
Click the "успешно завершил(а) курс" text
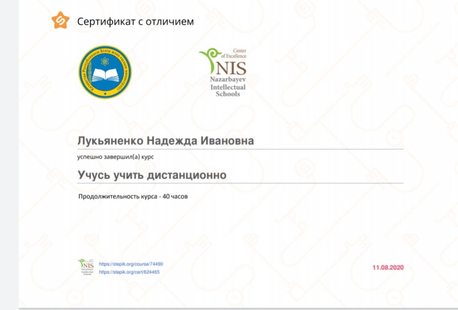click(116, 157)
